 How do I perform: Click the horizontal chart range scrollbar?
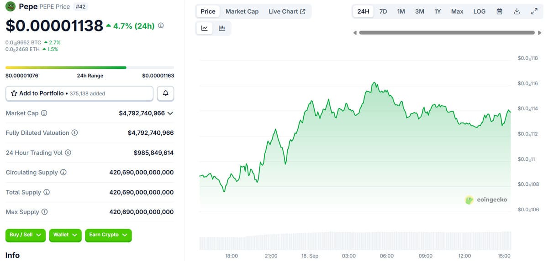tap(447, 33)
